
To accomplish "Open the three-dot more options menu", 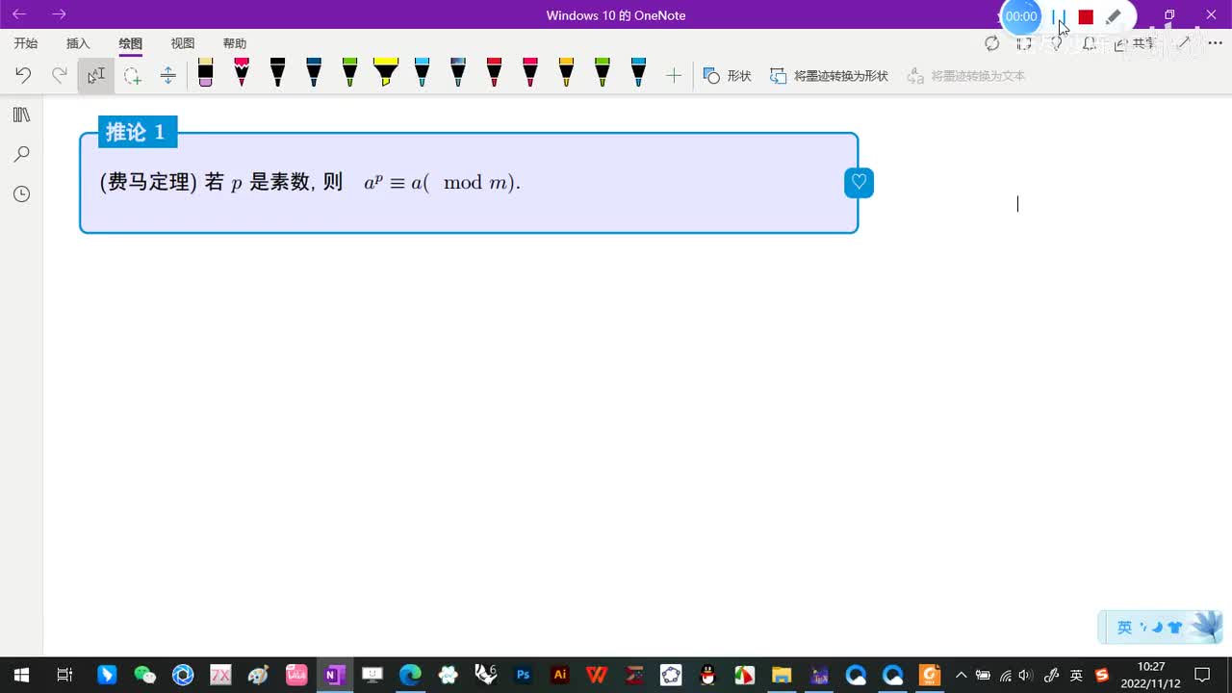I will pos(1215,43).
